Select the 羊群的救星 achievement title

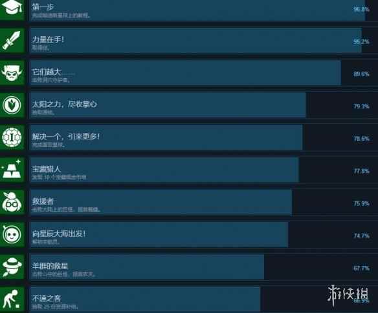50,266
